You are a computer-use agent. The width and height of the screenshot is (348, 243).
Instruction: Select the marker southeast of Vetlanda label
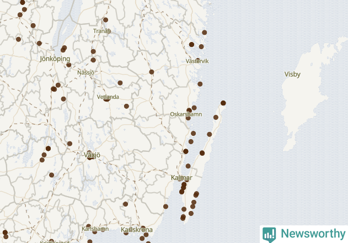126,106
